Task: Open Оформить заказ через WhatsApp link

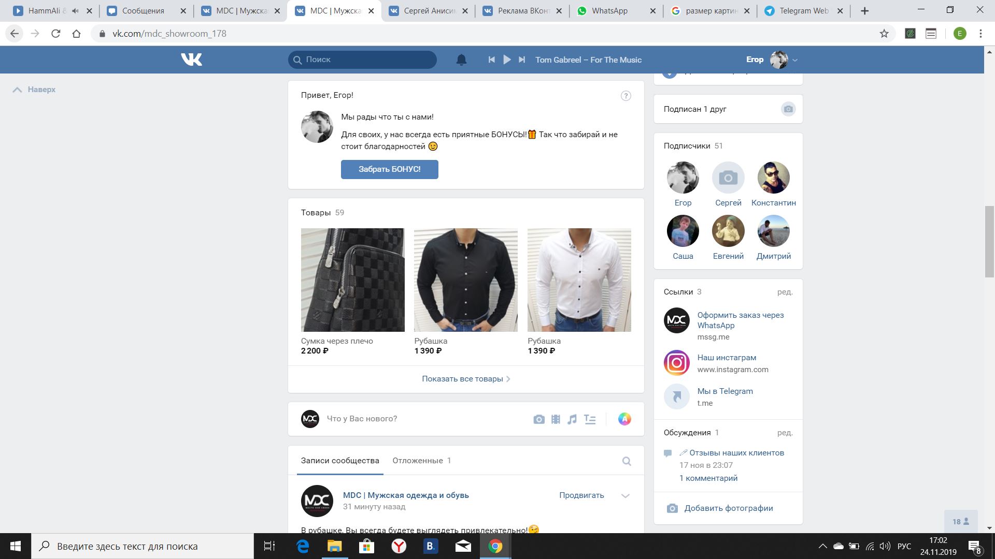Action: pyautogui.click(x=741, y=320)
